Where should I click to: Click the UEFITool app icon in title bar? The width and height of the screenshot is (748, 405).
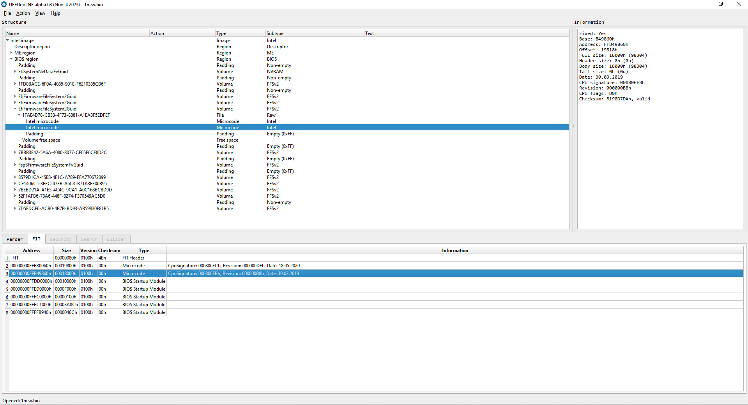click(x=4, y=4)
